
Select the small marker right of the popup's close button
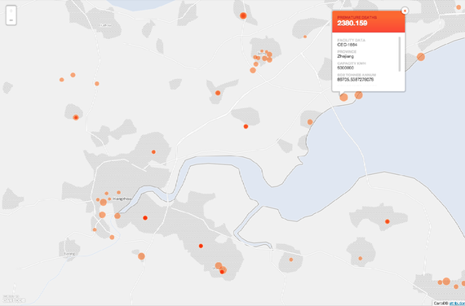(x=458, y=7)
